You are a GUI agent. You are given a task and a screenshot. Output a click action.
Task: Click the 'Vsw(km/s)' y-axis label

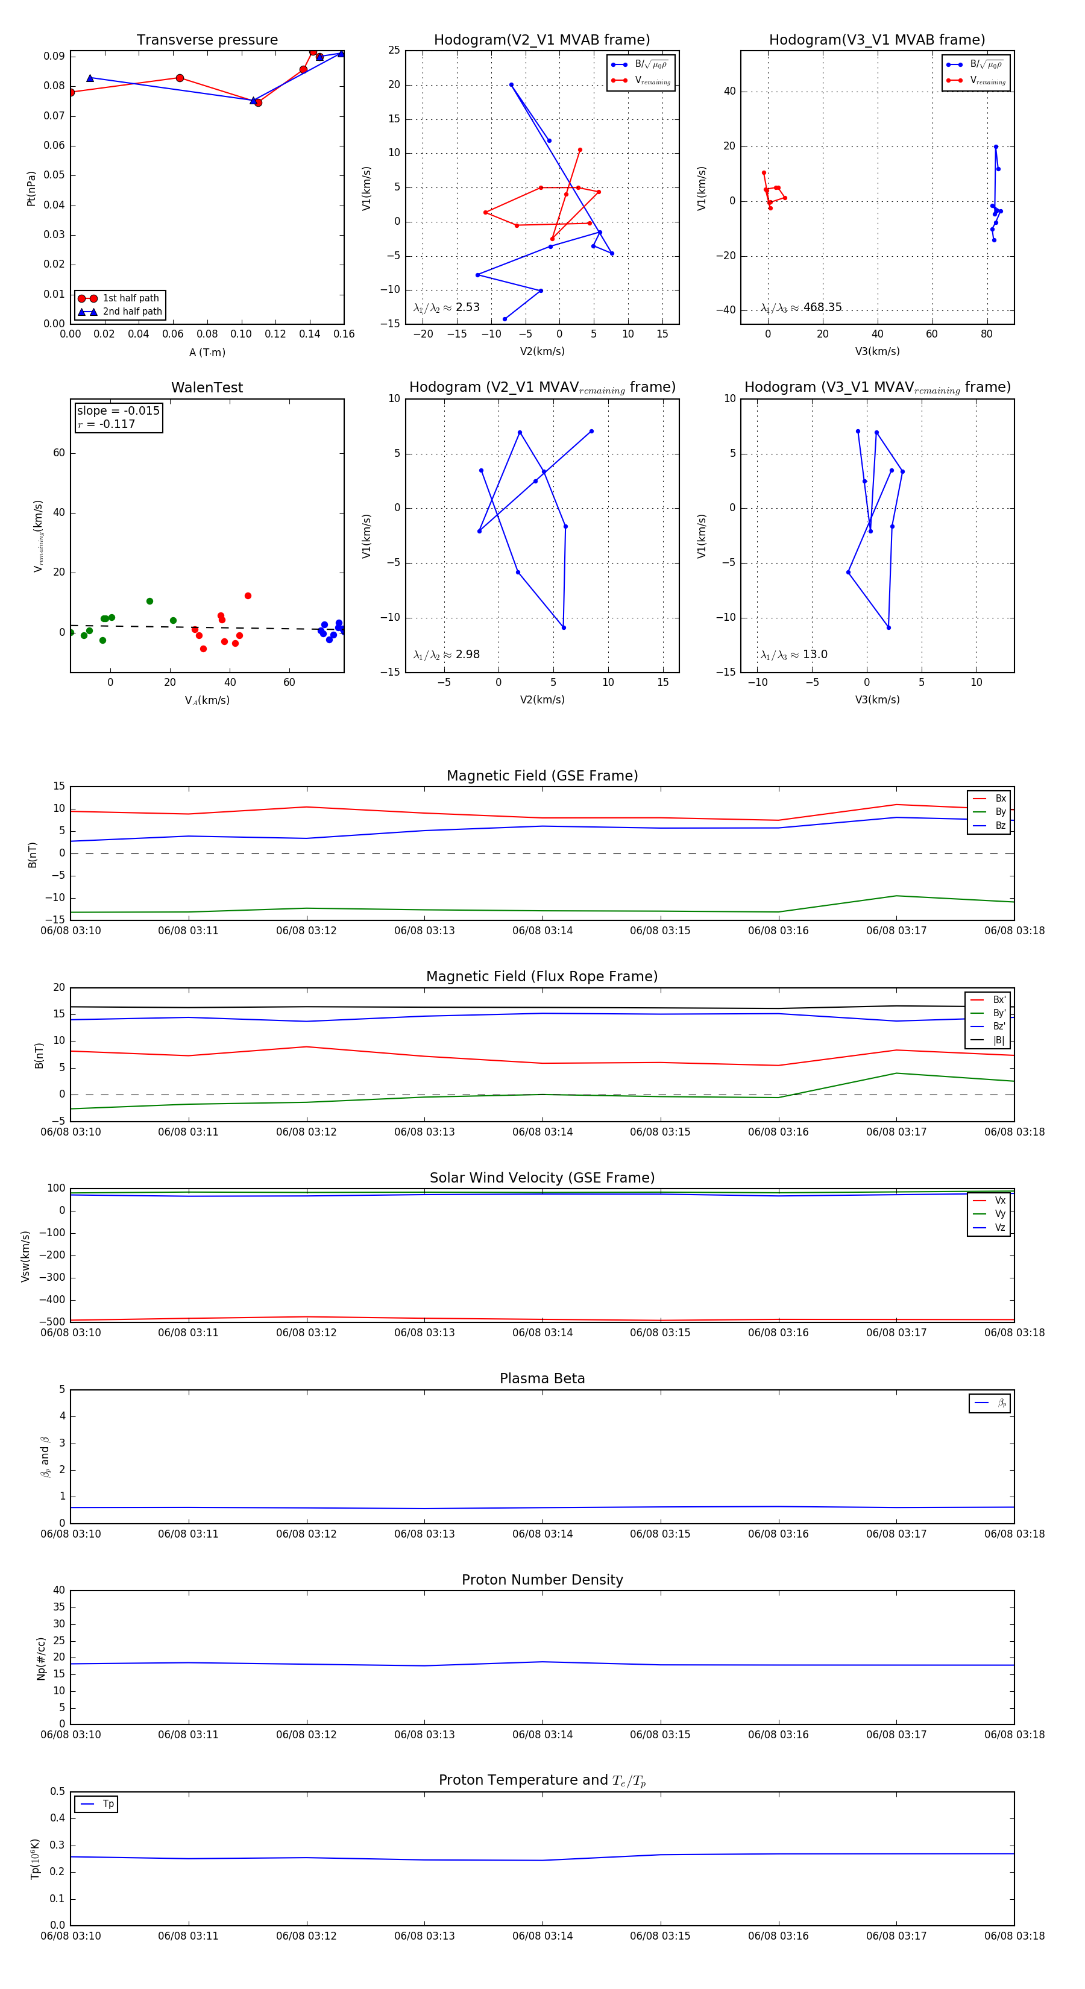click(25, 1255)
